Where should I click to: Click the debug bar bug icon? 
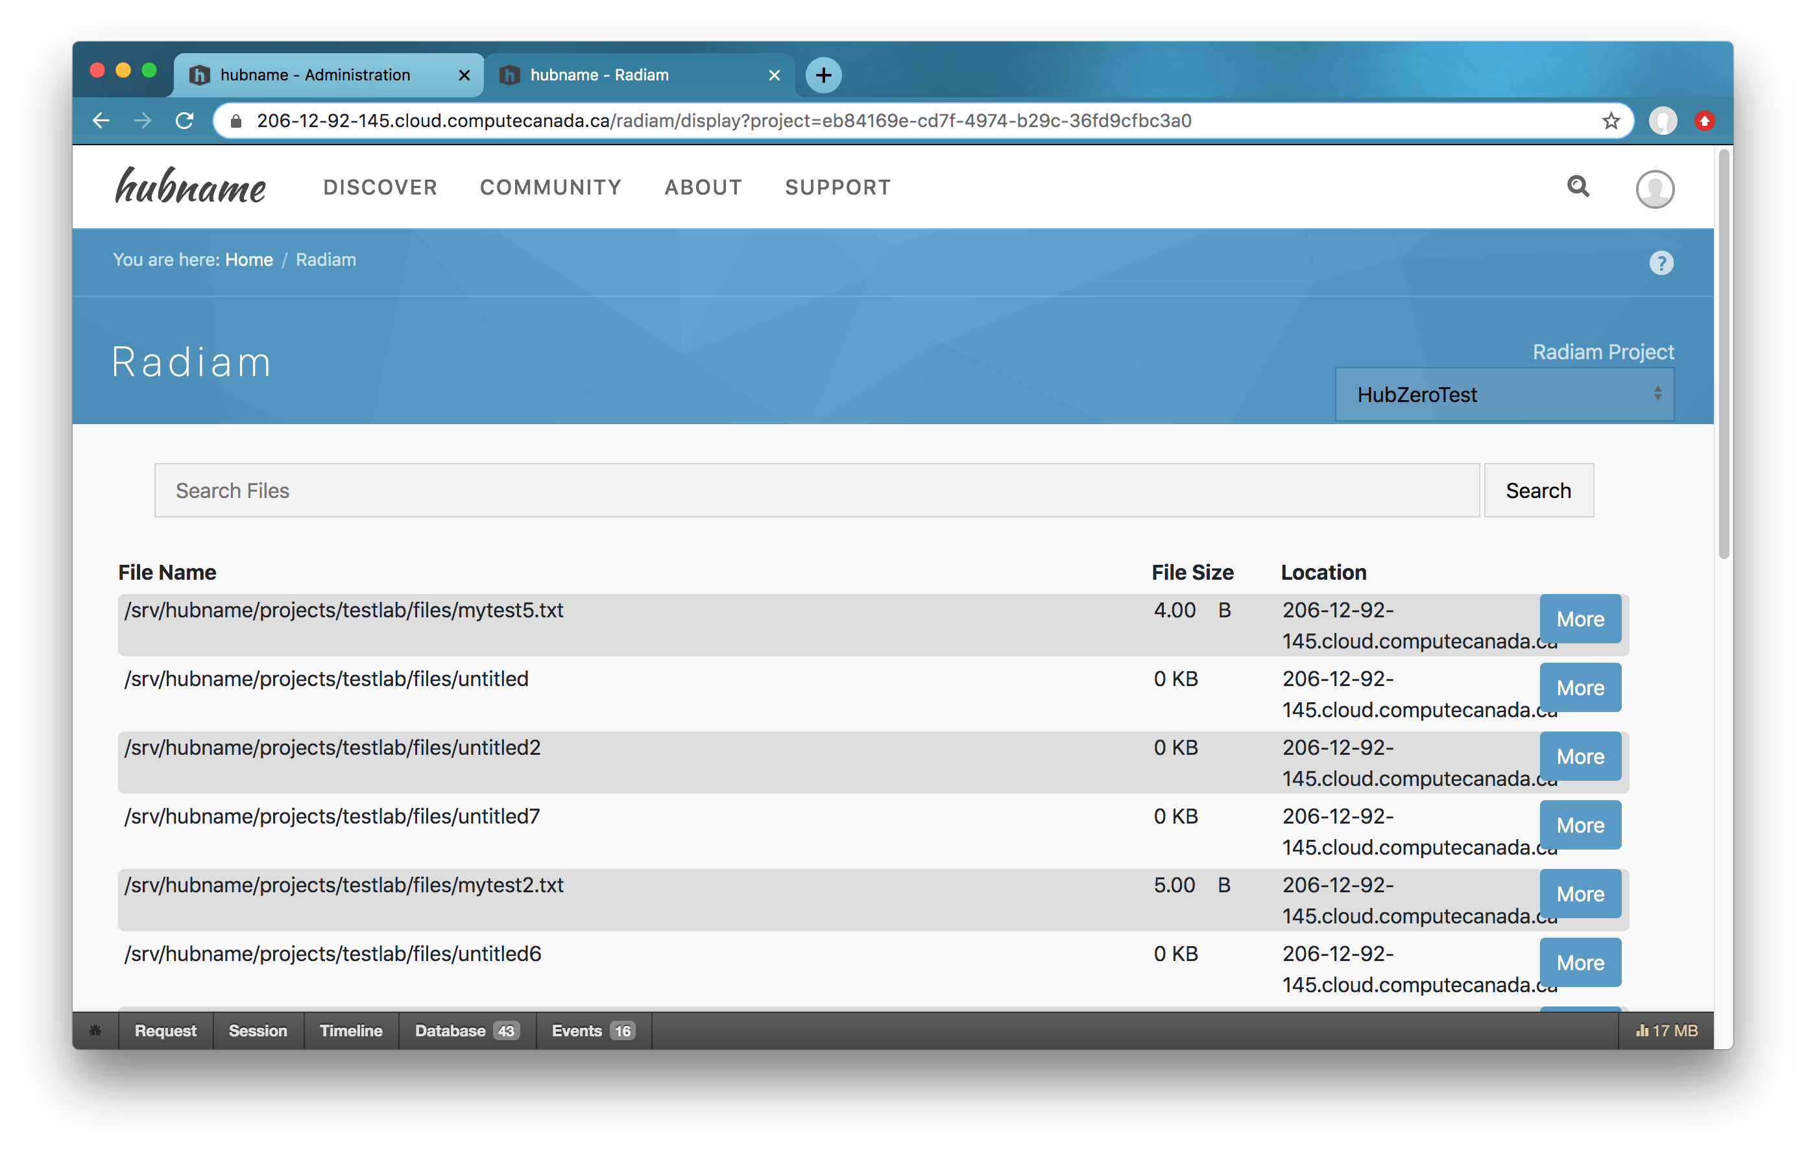tap(95, 1030)
